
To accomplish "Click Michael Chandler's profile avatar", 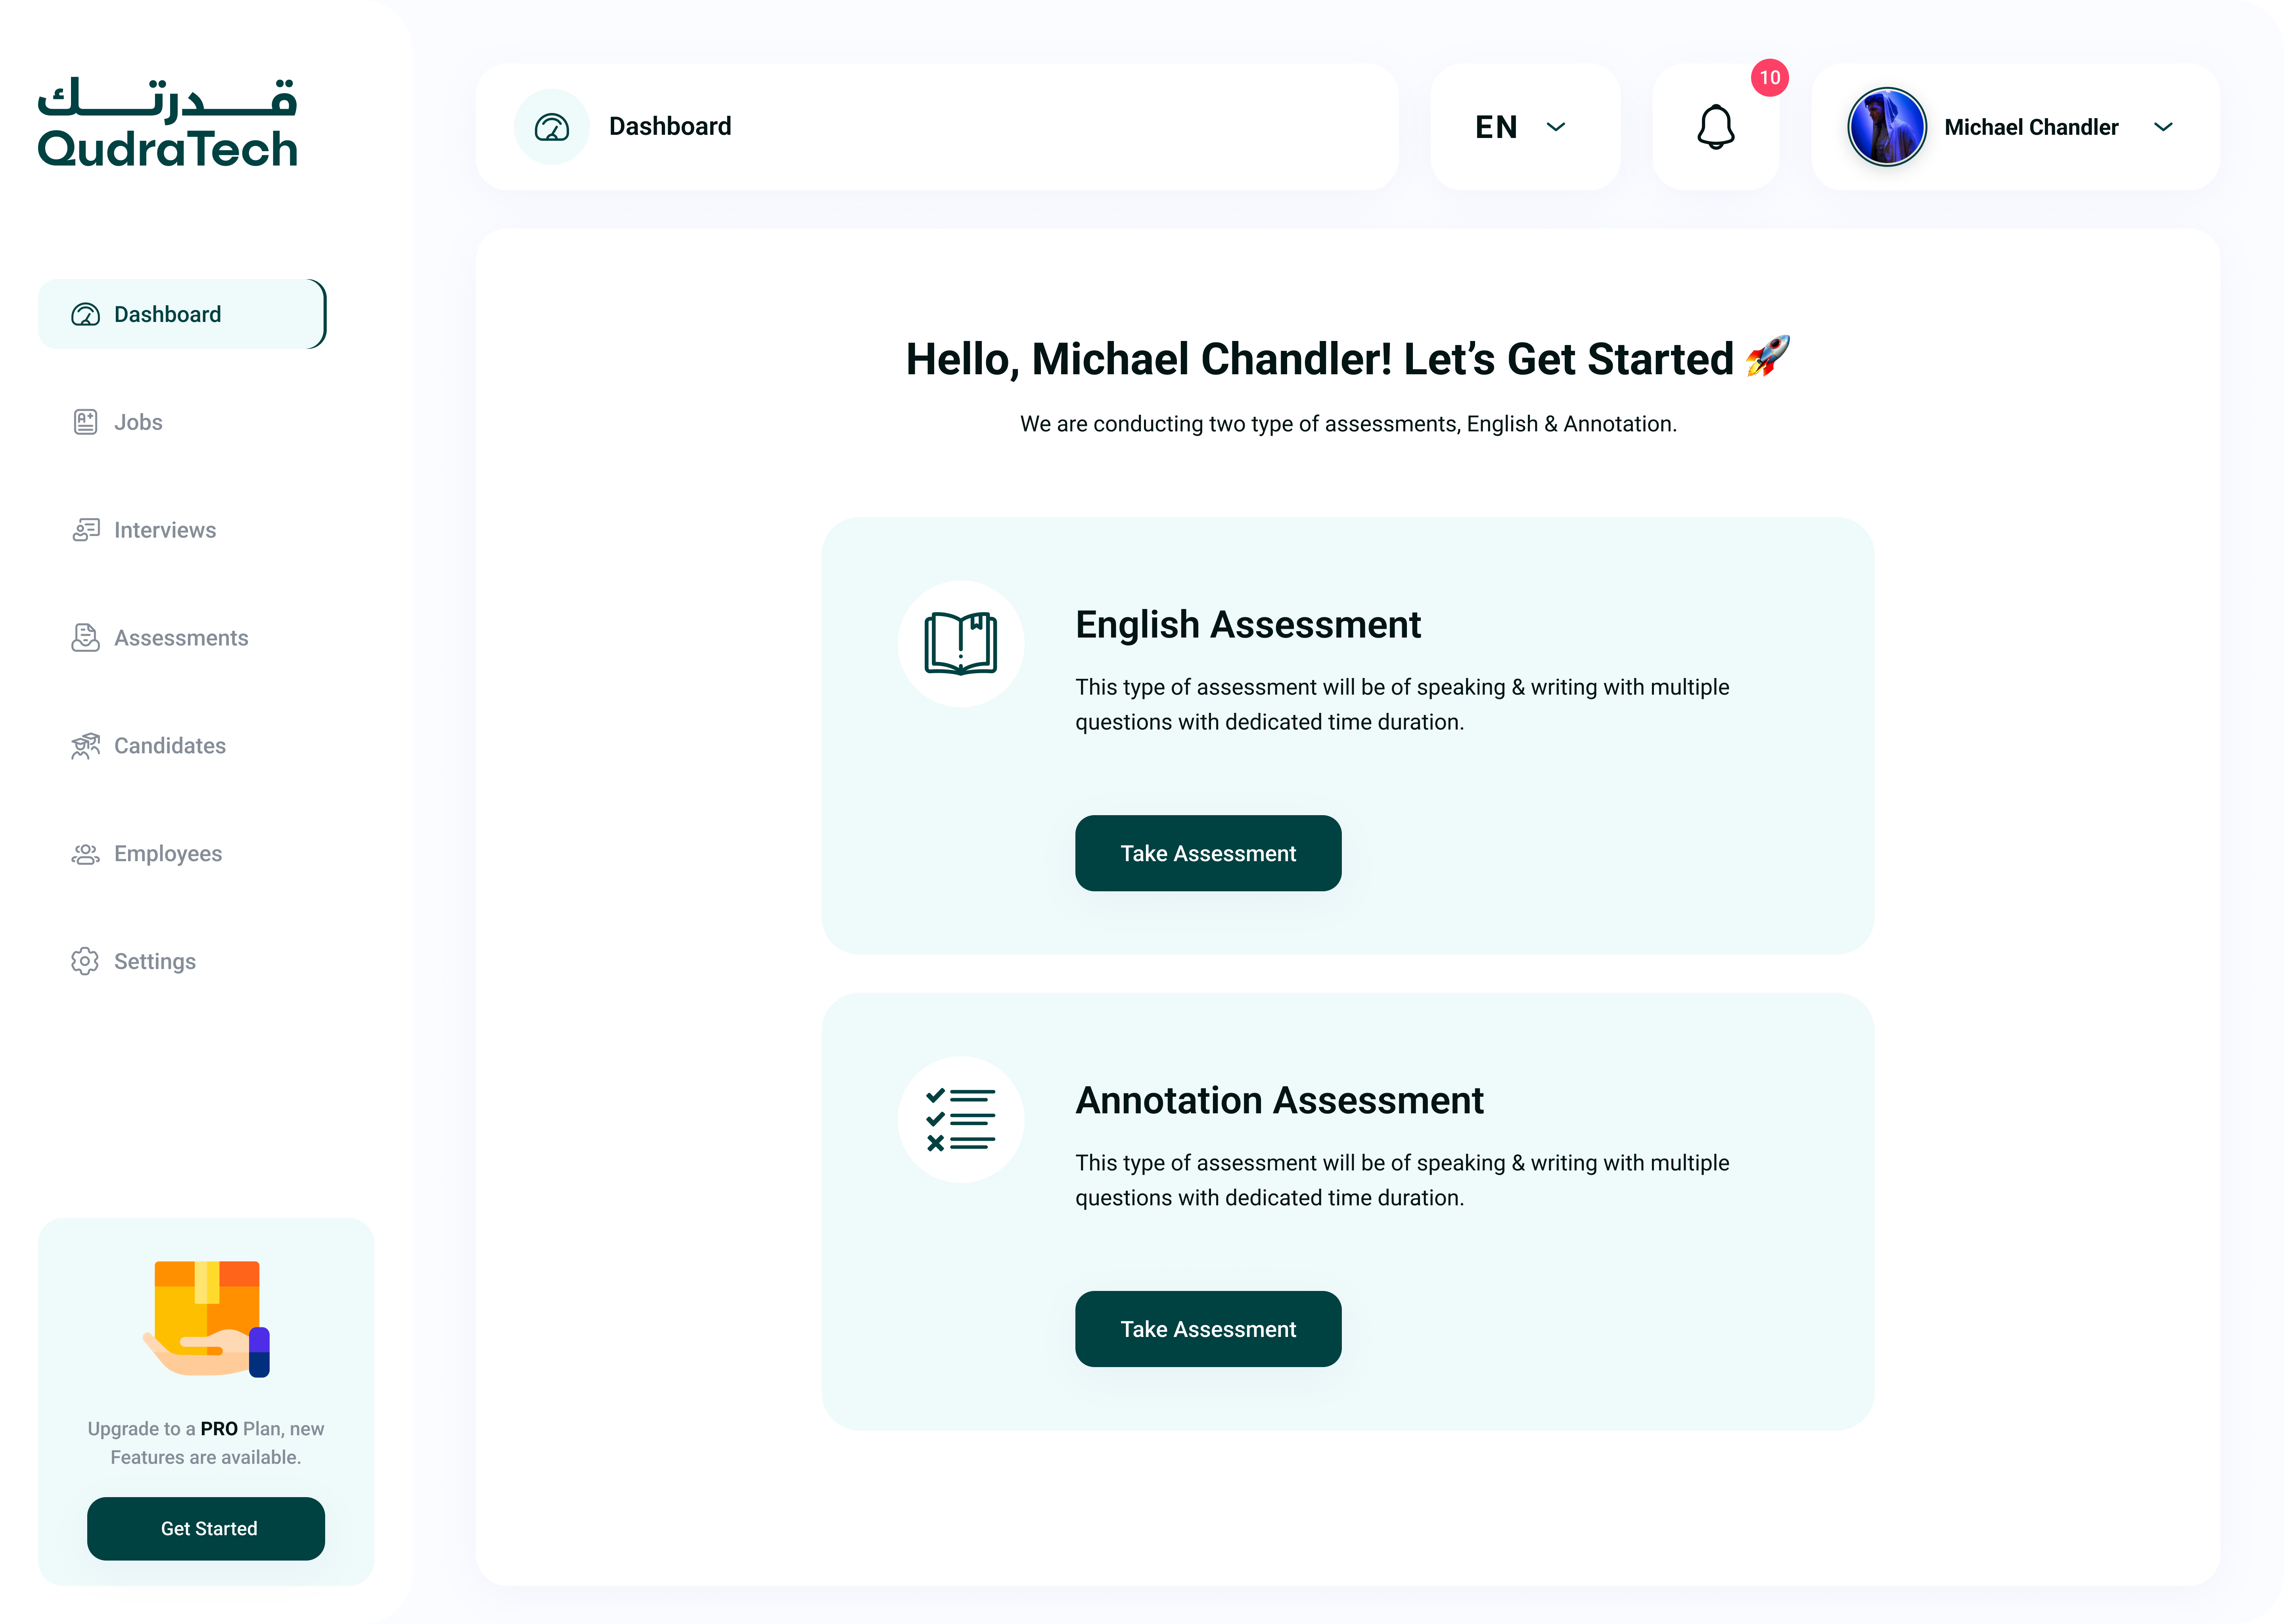I will point(1886,127).
